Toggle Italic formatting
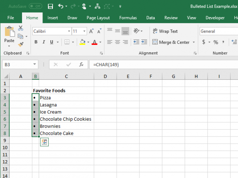The image size is (238, 178). click(x=44, y=42)
